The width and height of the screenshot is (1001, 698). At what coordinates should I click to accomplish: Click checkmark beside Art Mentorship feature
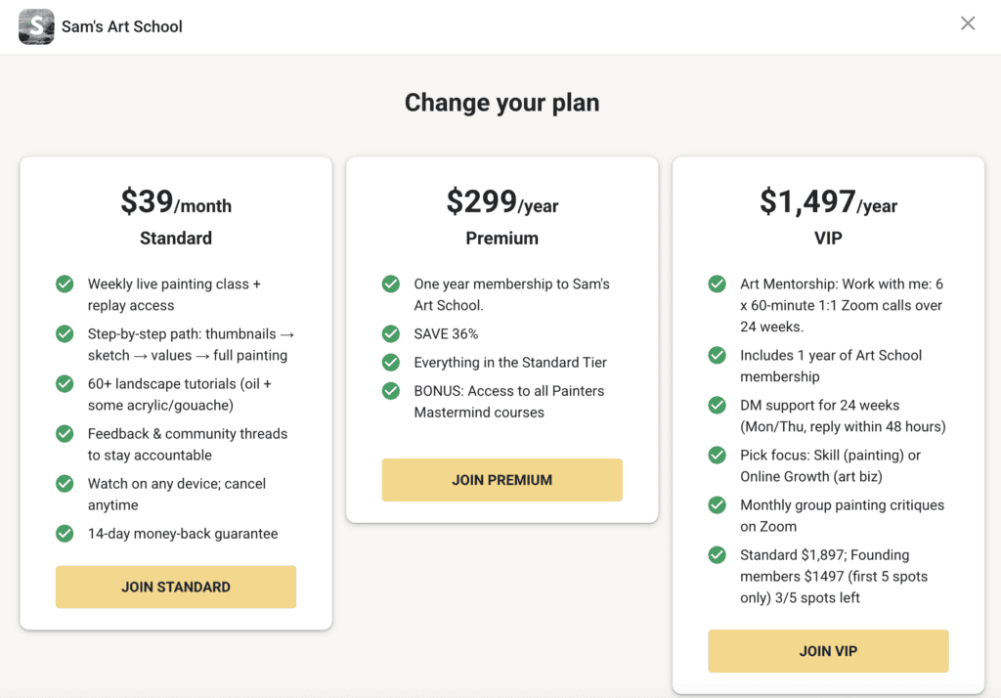coord(717,284)
